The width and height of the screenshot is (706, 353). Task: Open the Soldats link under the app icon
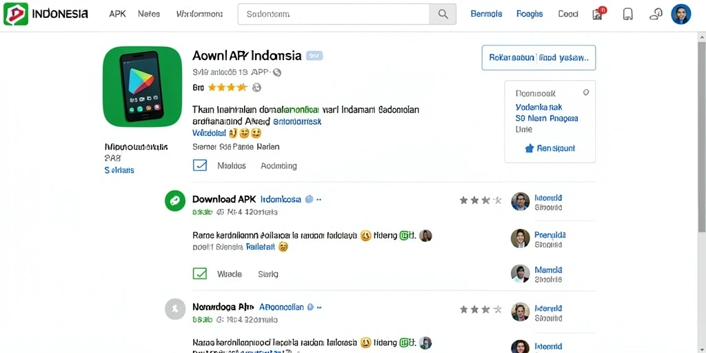[x=119, y=170]
